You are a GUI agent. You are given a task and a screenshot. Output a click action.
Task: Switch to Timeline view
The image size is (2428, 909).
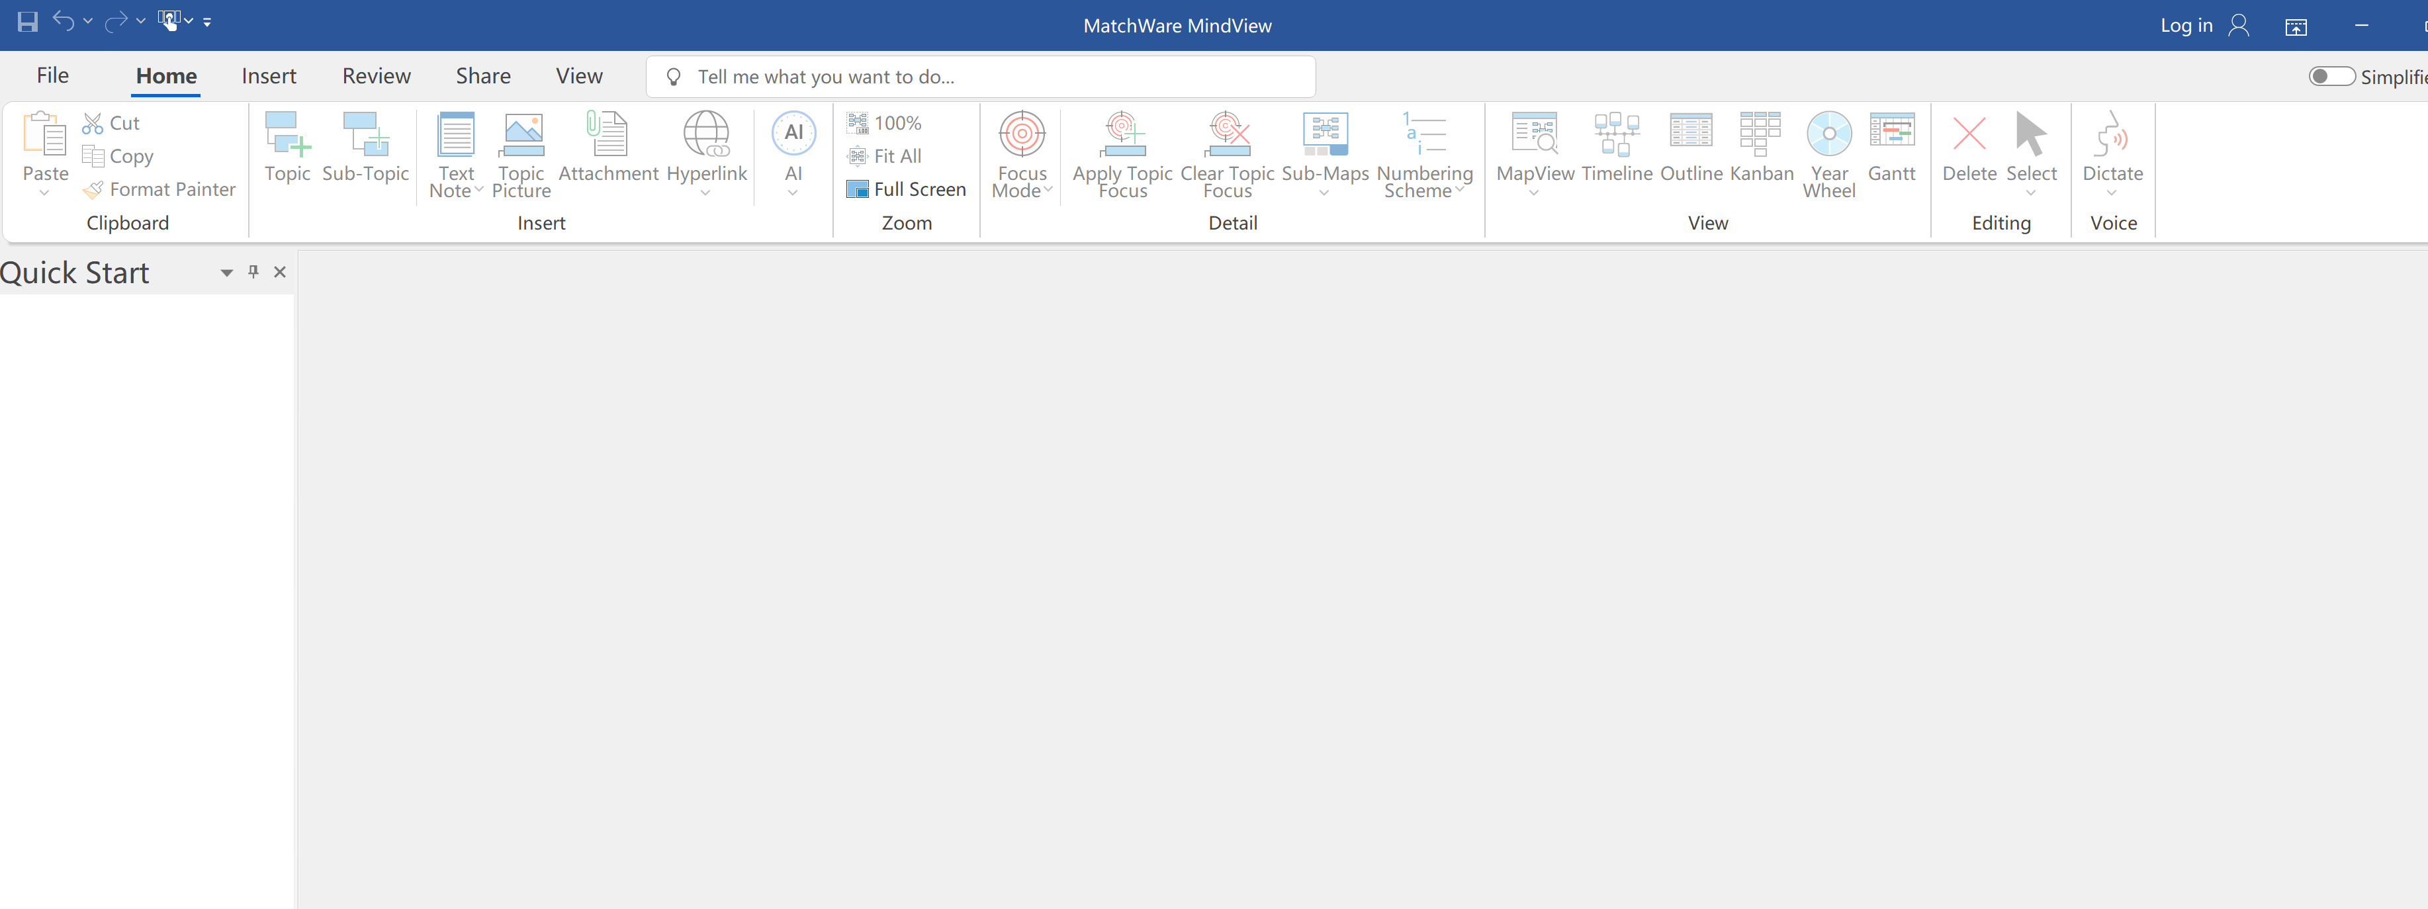point(1617,147)
